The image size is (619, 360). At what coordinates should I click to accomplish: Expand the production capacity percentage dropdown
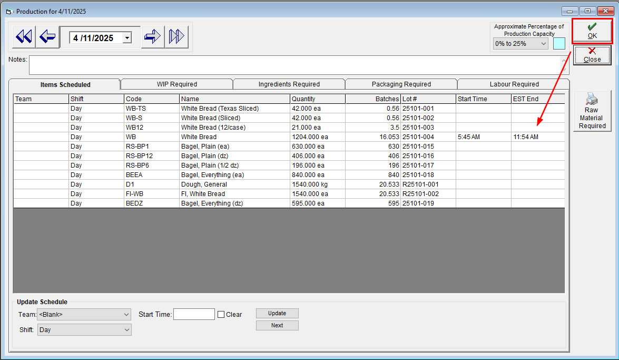544,43
